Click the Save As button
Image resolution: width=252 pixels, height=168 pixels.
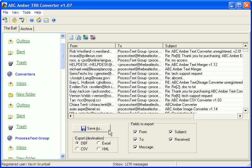pyautogui.click(x=92, y=128)
